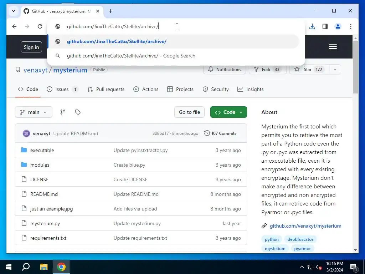Open the 107 Commits history
The width and height of the screenshot is (365, 274).
[x=220, y=133]
